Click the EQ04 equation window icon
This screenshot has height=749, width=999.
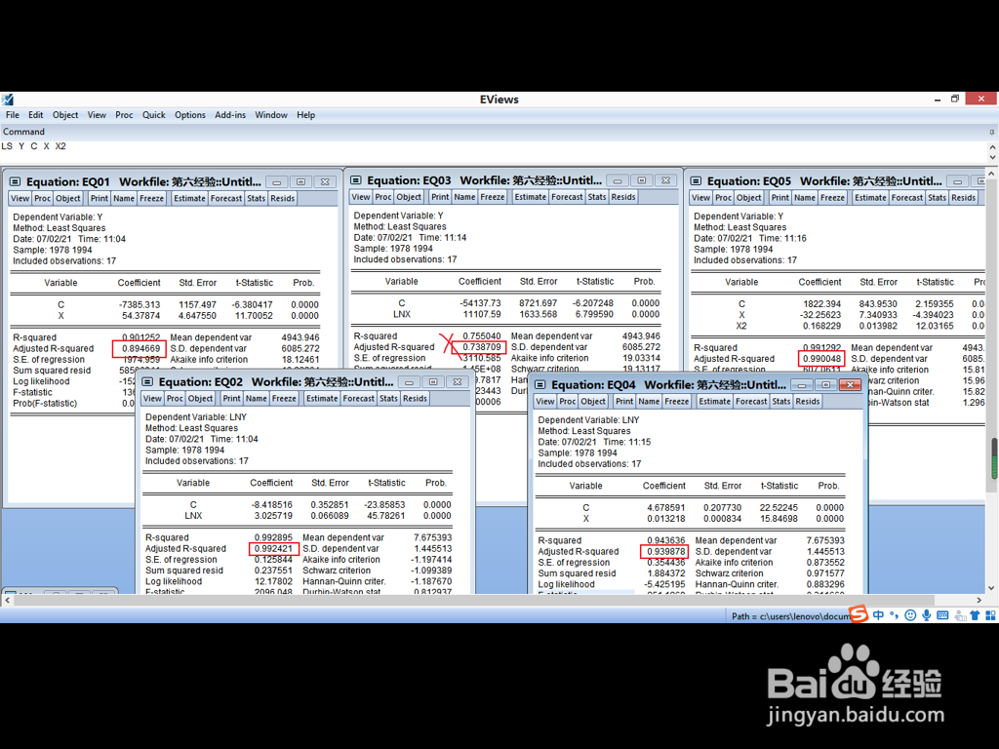point(540,385)
